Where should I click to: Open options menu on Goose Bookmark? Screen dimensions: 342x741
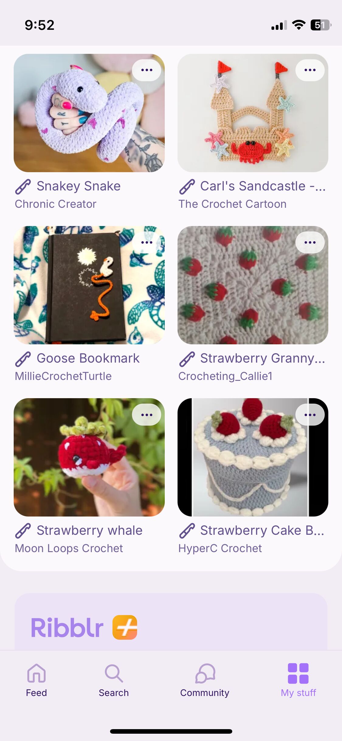tap(147, 242)
